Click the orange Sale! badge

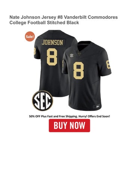click(x=30, y=37)
